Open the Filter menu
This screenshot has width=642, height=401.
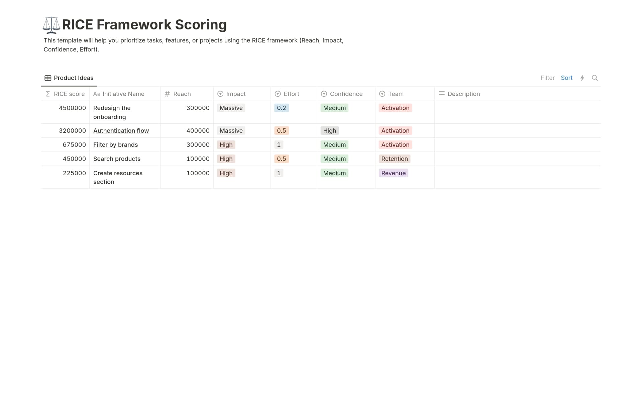tap(547, 78)
